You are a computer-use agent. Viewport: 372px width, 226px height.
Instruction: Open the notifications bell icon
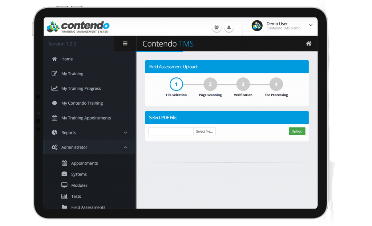(x=229, y=28)
